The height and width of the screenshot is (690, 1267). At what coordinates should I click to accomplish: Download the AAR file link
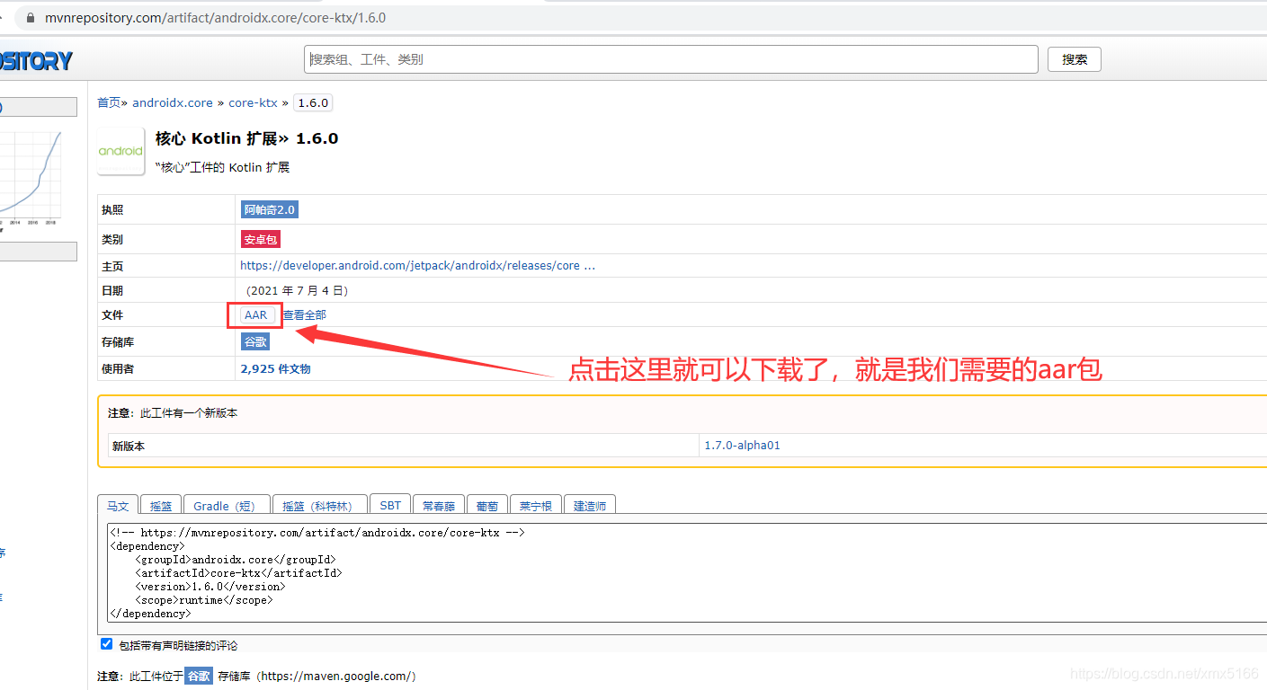[256, 314]
